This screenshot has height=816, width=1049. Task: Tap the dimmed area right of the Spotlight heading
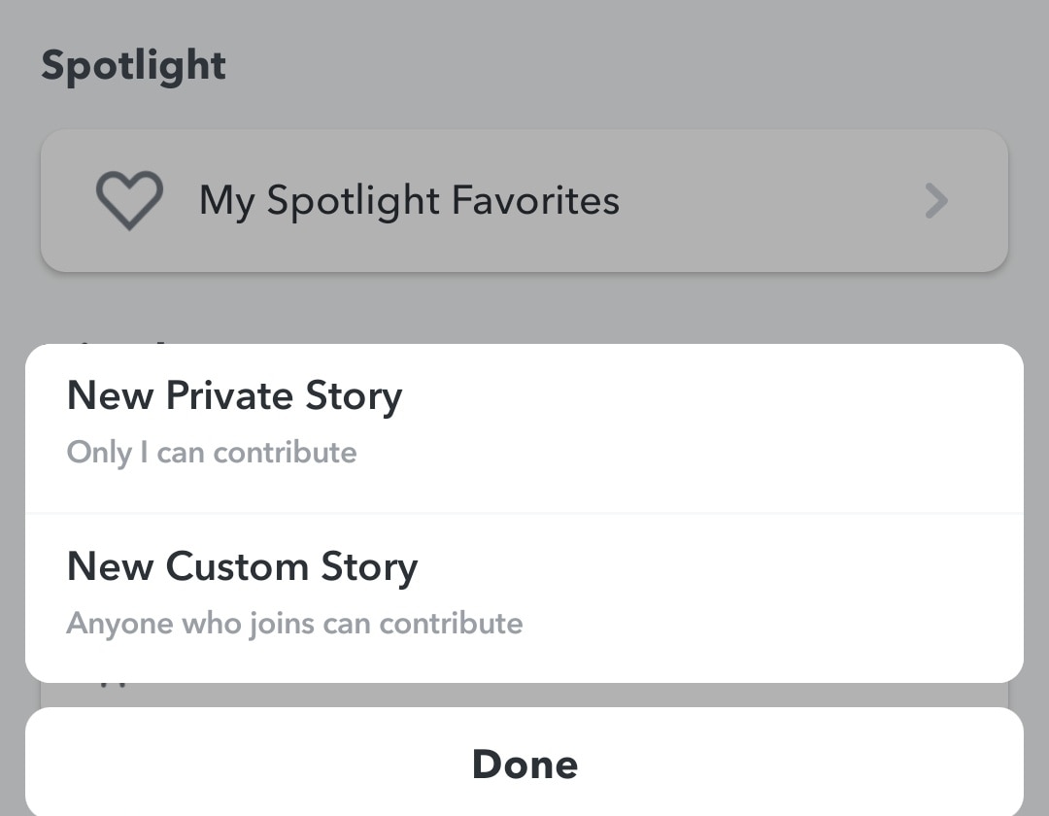tap(631, 66)
